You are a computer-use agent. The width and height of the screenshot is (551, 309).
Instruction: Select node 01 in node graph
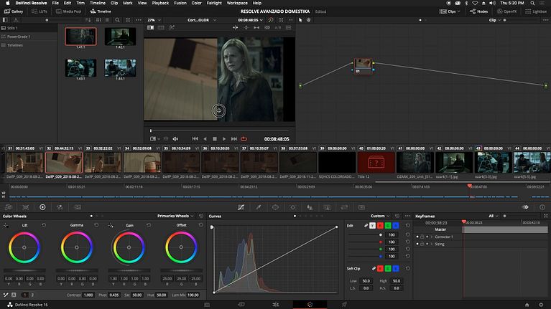coord(363,66)
